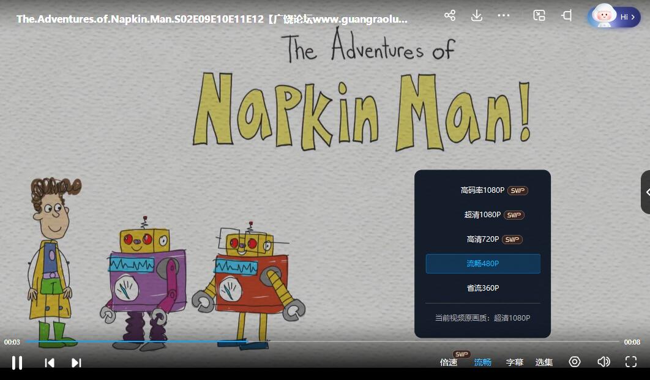Click the 00:03 elapsed time label

pyautogui.click(x=12, y=342)
